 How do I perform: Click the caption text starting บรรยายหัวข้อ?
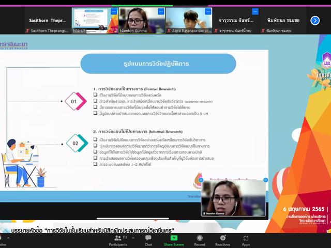pos(93,230)
